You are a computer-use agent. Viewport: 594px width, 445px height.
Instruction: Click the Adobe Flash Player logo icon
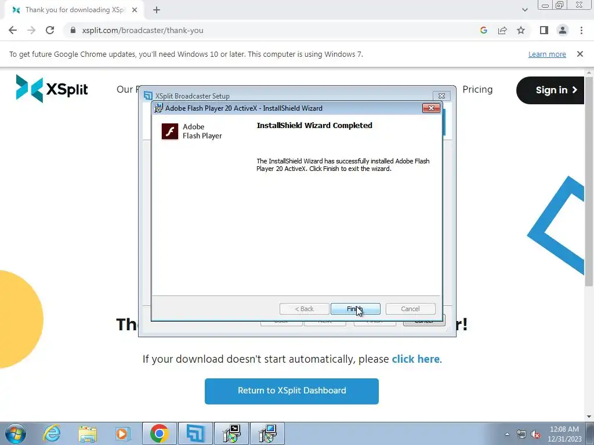(x=170, y=132)
